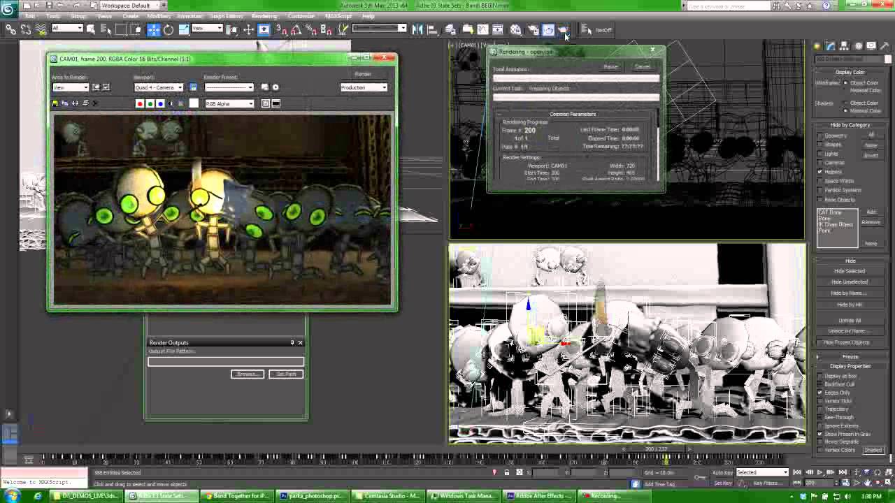Open Area to Render dropdown
895x503 pixels.
click(x=71, y=87)
